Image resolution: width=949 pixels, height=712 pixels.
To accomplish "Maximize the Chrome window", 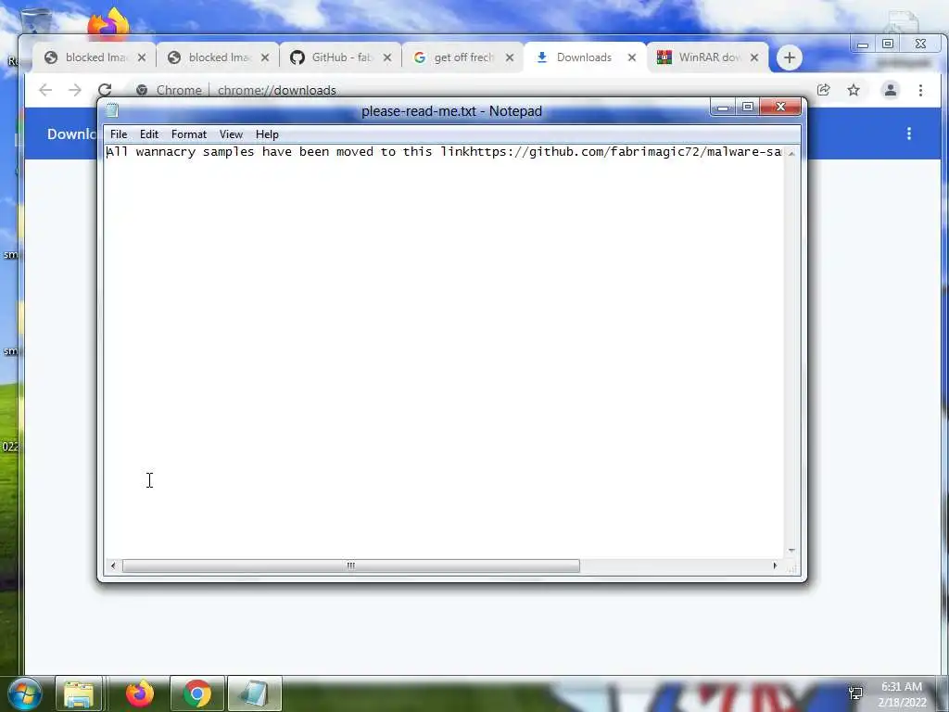I will 888,44.
